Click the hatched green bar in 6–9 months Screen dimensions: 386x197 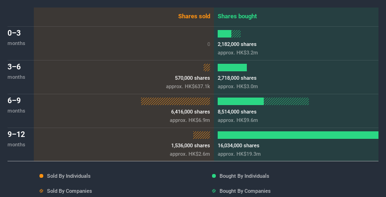286,101
